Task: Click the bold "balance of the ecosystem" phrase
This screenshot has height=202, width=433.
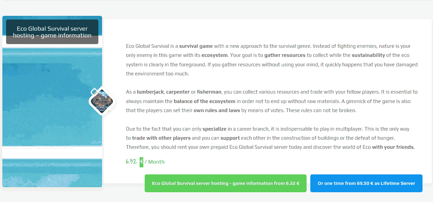Action: (205, 101)
